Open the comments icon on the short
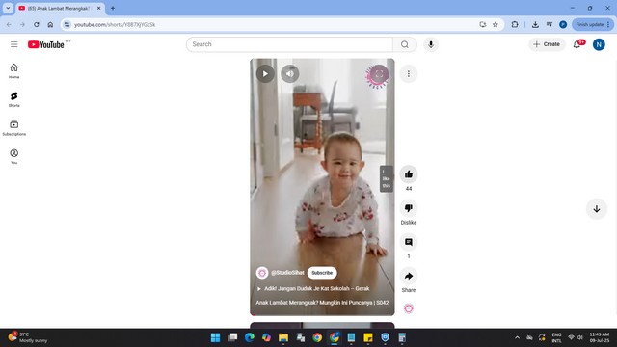617x347 pixels. 409,242
